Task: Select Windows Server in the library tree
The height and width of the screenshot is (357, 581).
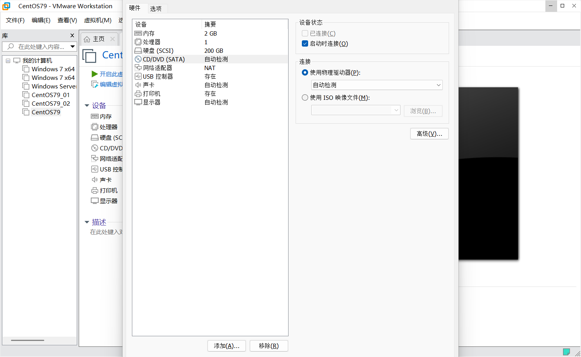Action: point(54,86)
